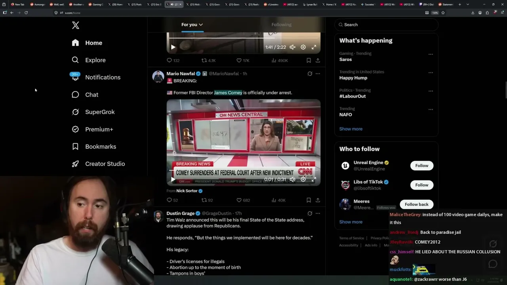Click the X logo in the sidebar
The width and height of the screenshot is (507, 285).
76,26
